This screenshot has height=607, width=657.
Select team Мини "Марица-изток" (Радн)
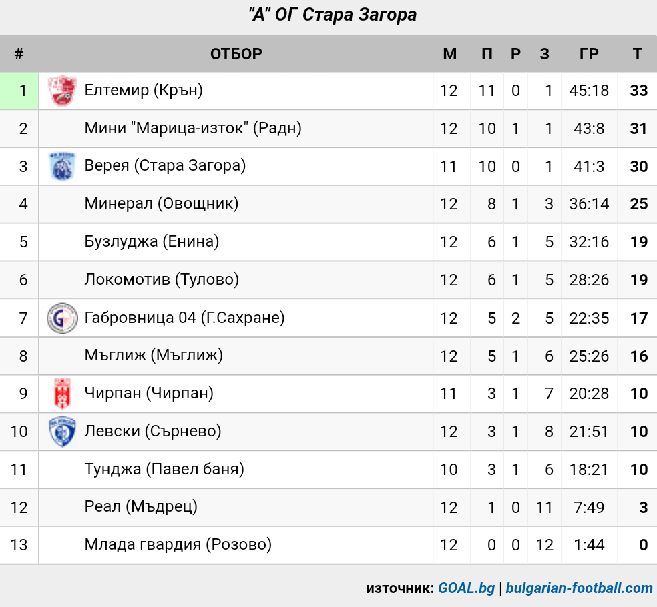[x=193, y=128]
